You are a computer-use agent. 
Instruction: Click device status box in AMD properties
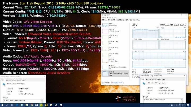[x=163, y=101]
